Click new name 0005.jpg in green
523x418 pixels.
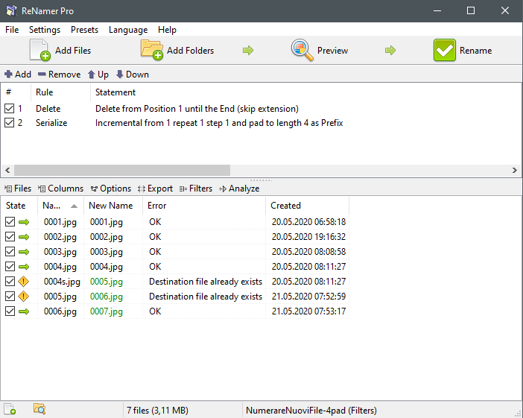[x=107, y=282]
